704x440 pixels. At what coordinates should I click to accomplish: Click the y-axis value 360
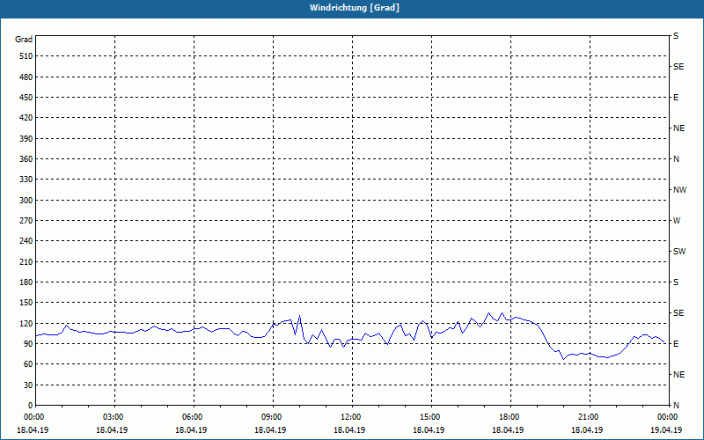[26, 159]
